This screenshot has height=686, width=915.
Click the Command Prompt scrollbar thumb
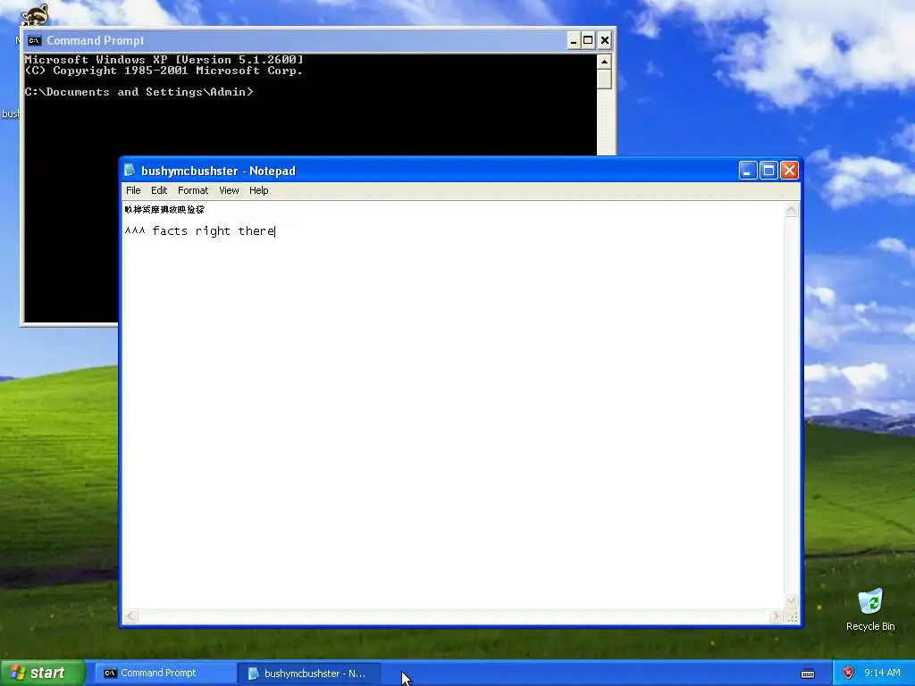[605, 79]
